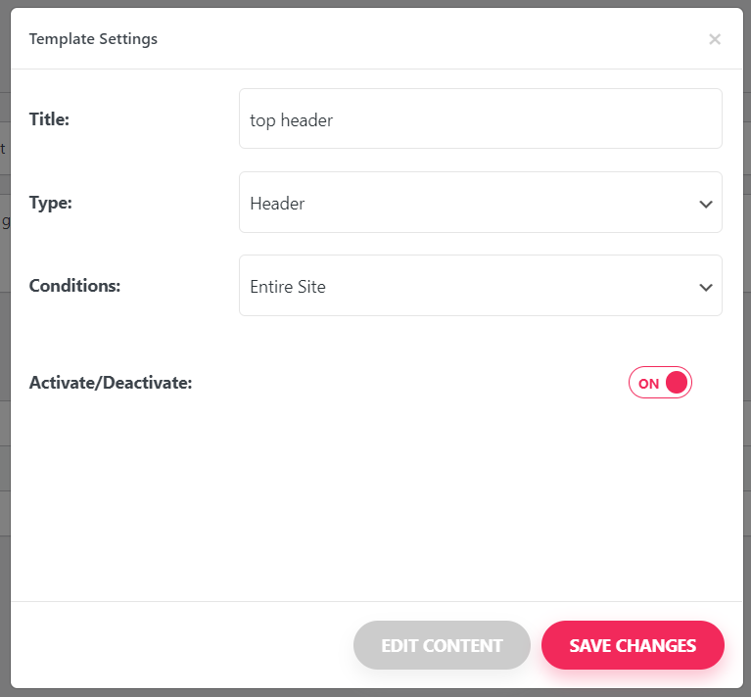Image resolution: width=751 pixels, height=697 pixels.
Task: Open the editor via Edit Content button
Action: coord(442,645)
